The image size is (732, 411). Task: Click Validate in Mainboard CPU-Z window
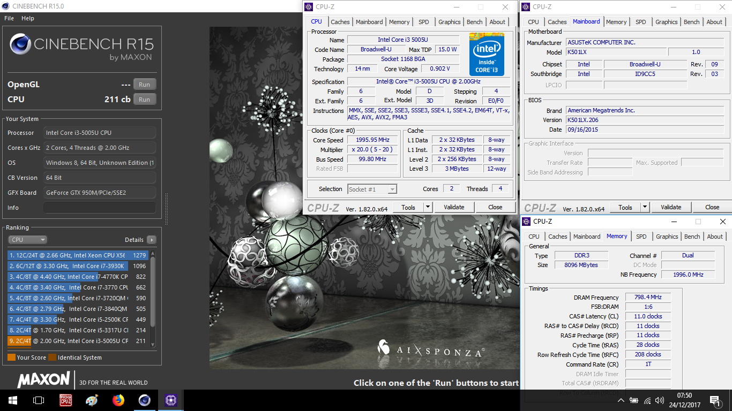[671, 207]
